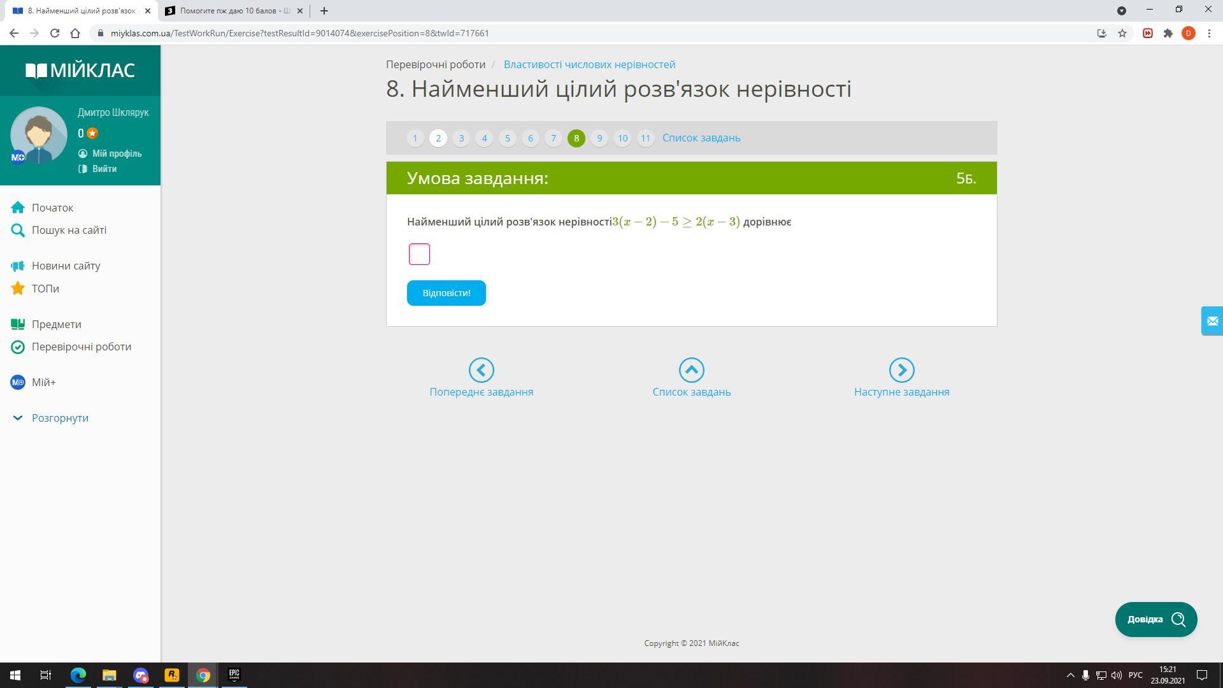
Task: Select task number 2 in navigation
Action: coord(438,138)
